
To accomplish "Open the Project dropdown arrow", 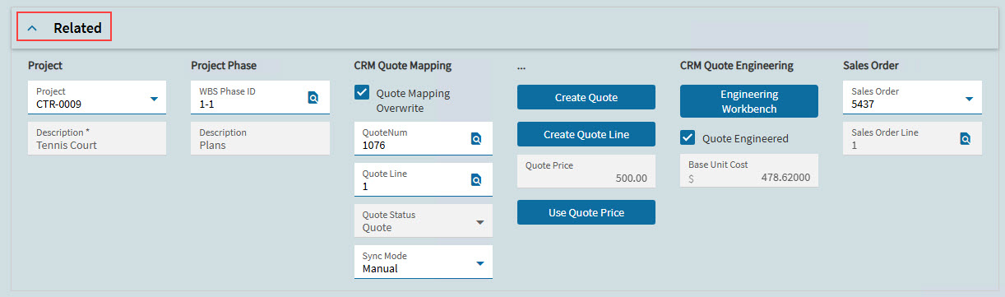I will pyautogui.click(x=154, y=100).
